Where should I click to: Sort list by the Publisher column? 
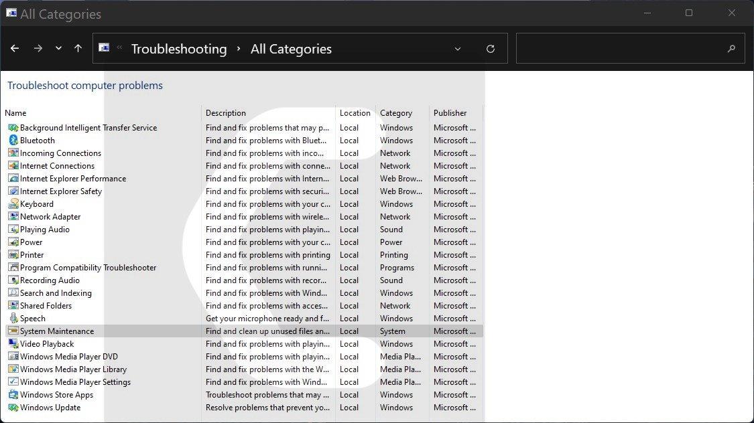(450, 113)
